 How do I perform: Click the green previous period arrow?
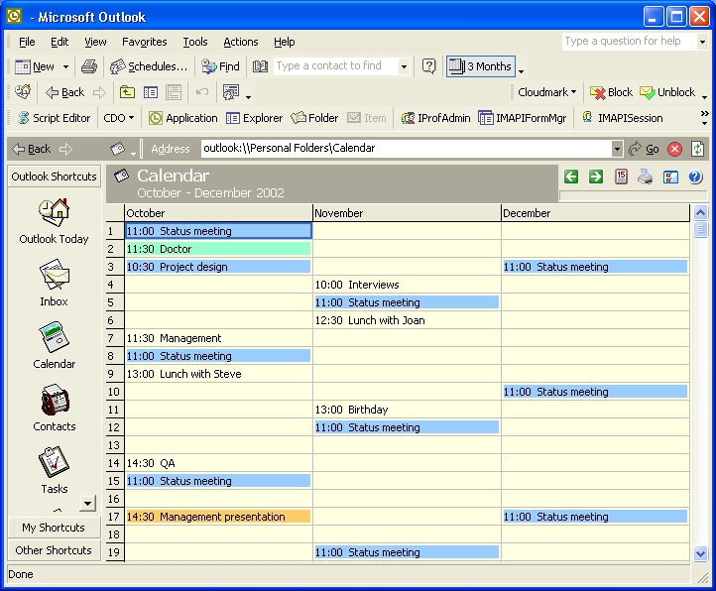point(571,177)
